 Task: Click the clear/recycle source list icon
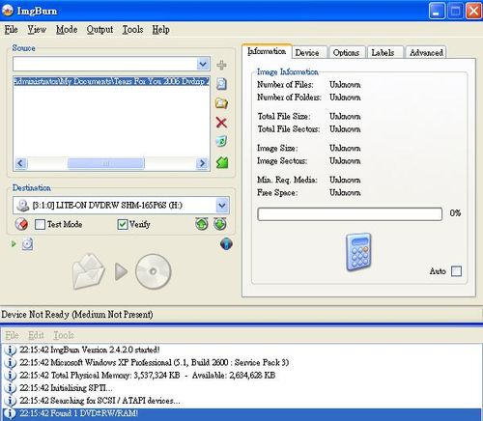click(x=221, y=141)
